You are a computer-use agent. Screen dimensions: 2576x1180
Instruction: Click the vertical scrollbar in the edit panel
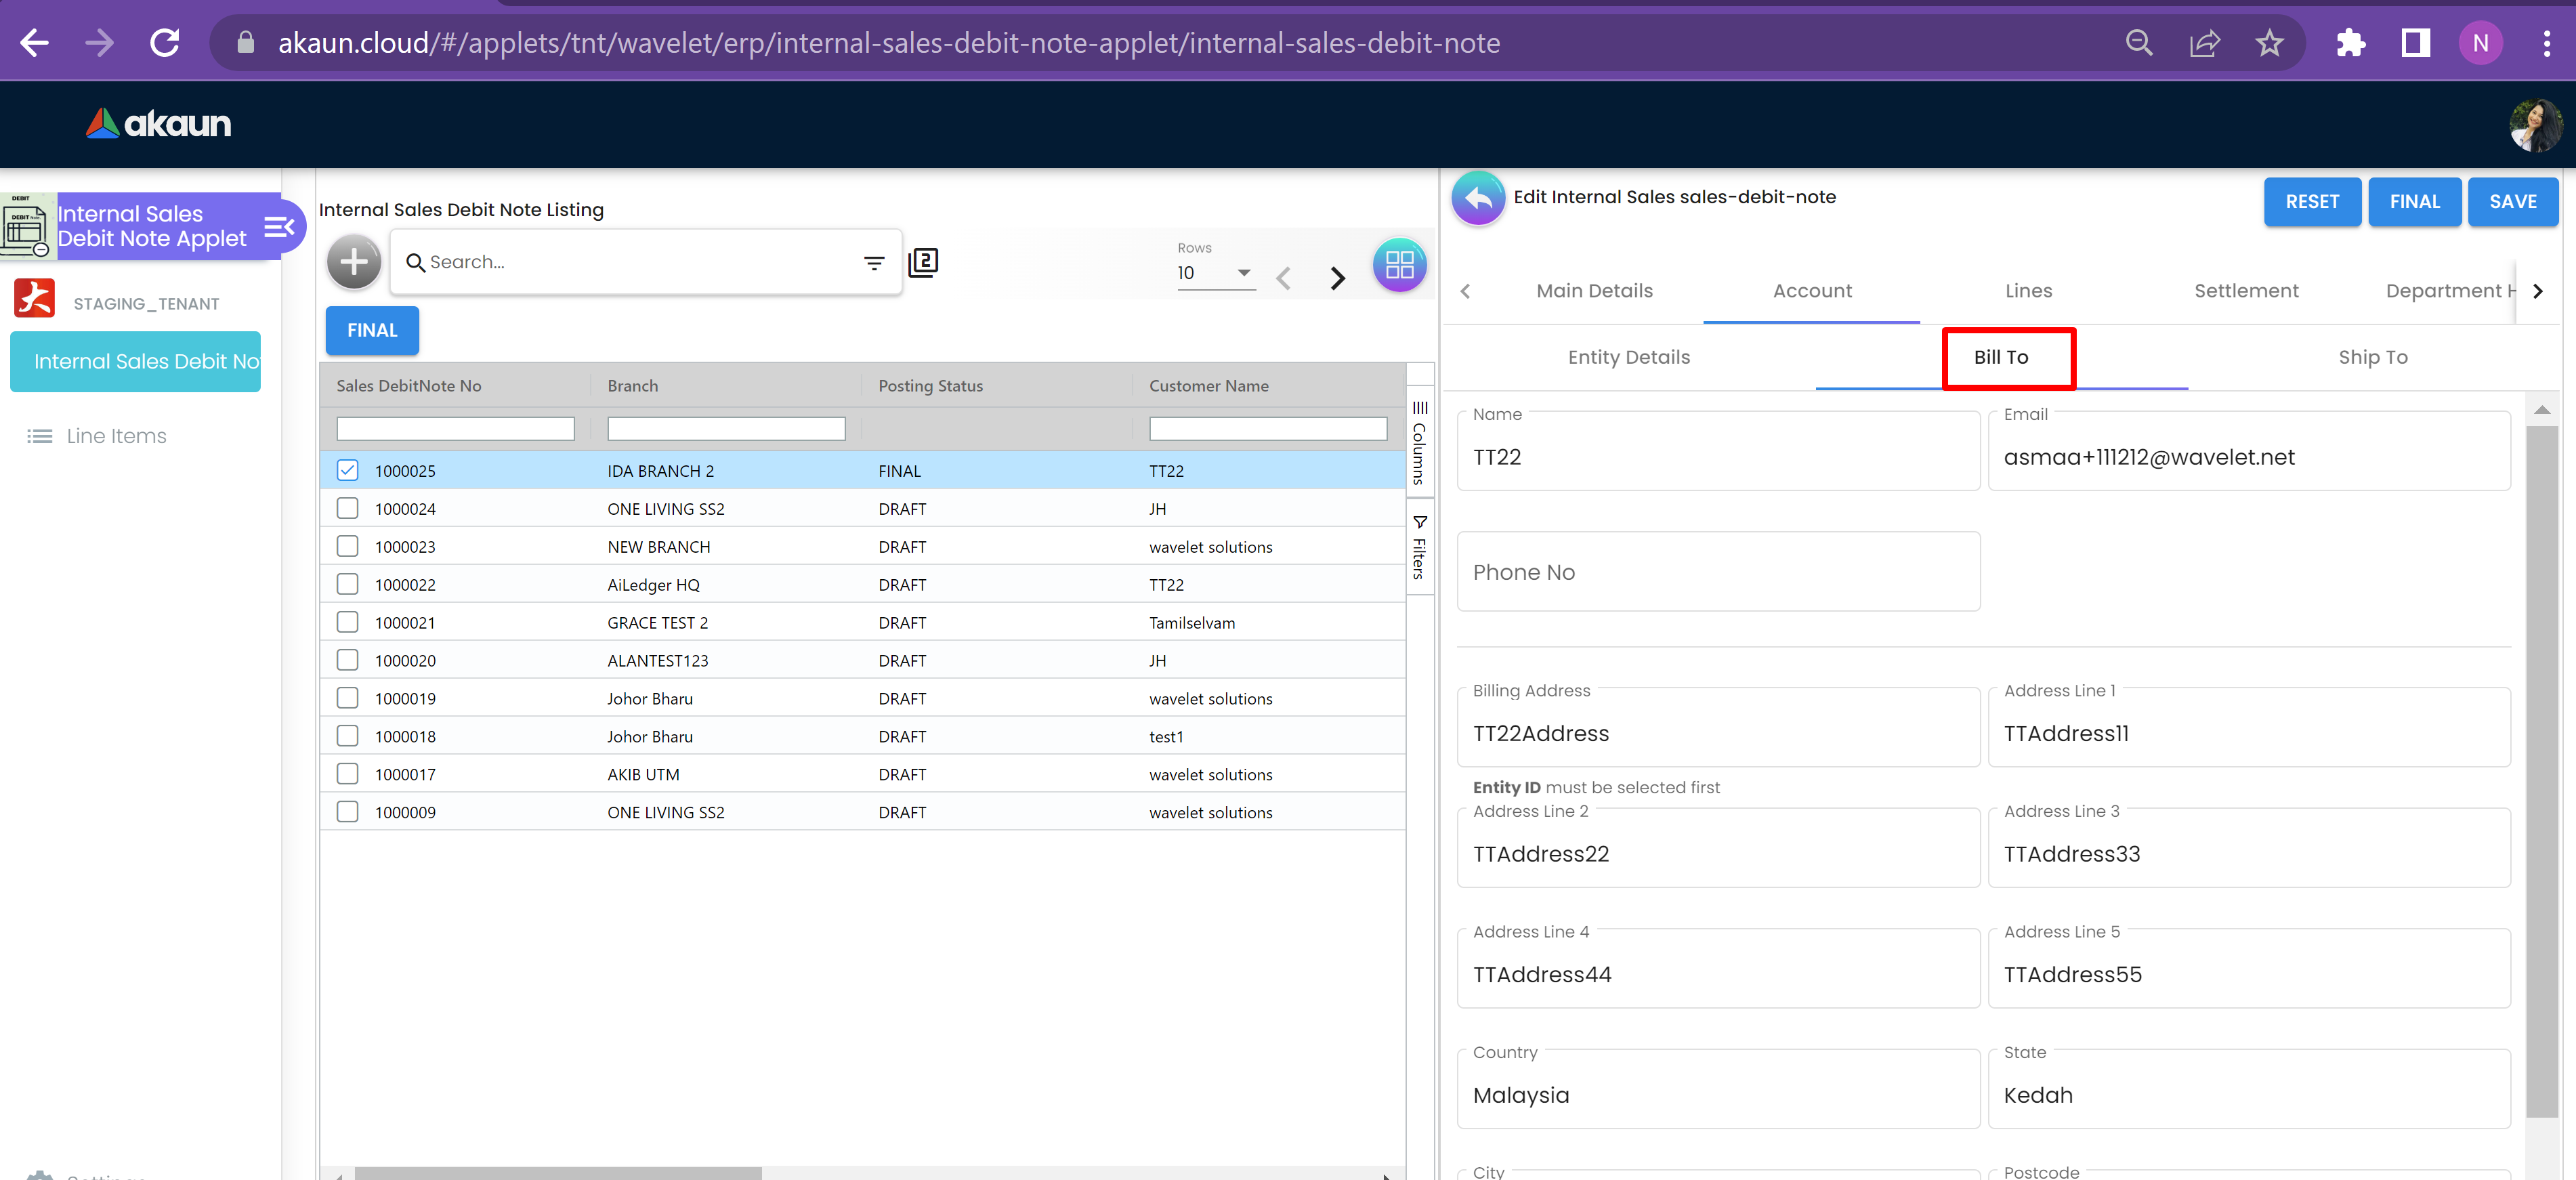[x=2541, y=770]
